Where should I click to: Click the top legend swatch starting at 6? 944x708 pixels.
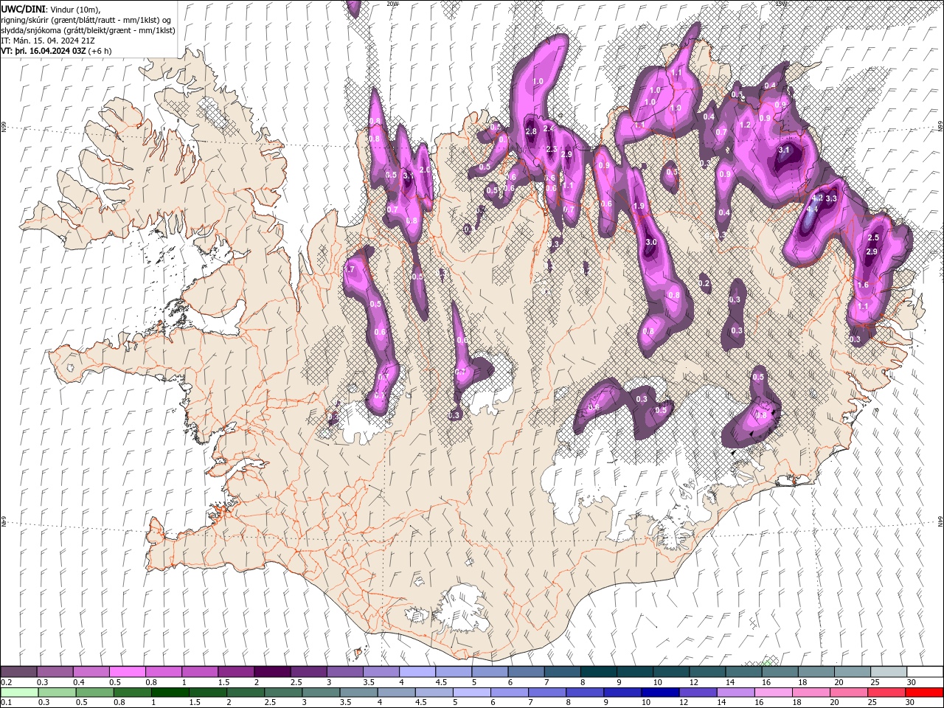pos(526,672)
